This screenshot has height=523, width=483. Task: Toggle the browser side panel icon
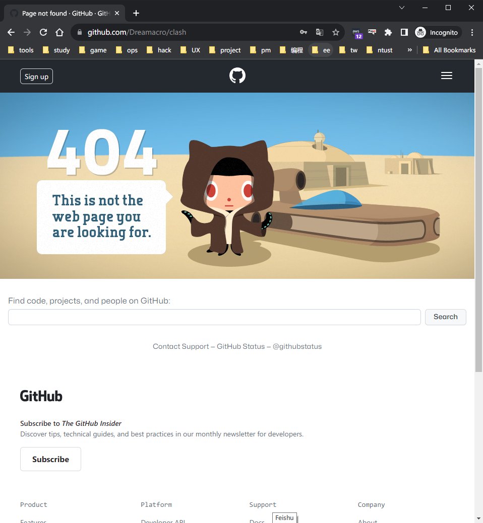pos(404,32)
